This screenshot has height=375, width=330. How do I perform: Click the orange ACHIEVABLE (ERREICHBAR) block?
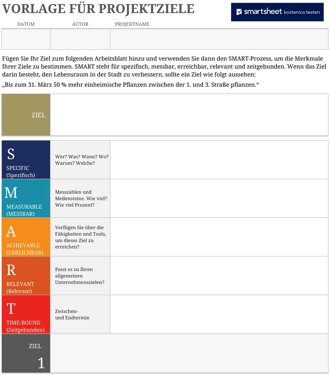click(x=26, y=237)
